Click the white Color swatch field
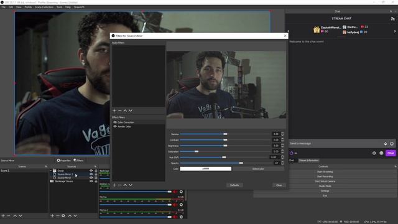Screen dimensions: 398x224 pos(206,169)
